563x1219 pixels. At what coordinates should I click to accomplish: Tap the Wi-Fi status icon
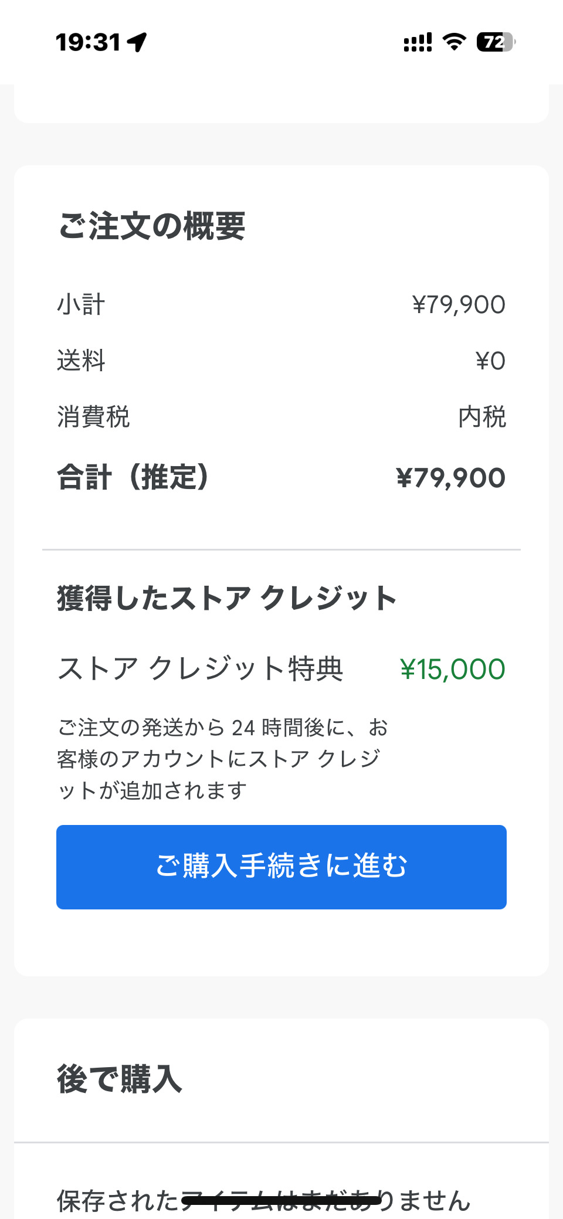[x=454, y=42]
